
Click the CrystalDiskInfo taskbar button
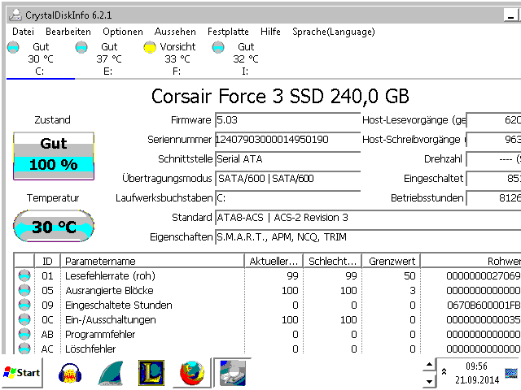click(x=232, y=373)
